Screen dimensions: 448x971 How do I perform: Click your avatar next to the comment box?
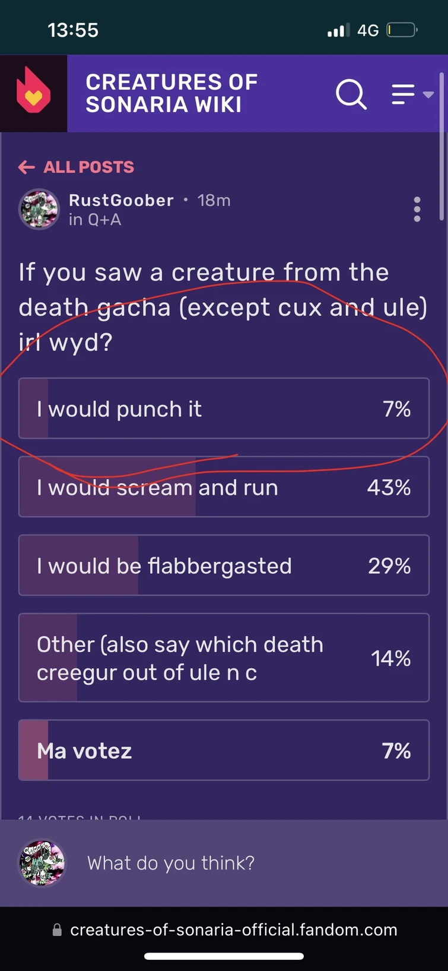[42, 863]
